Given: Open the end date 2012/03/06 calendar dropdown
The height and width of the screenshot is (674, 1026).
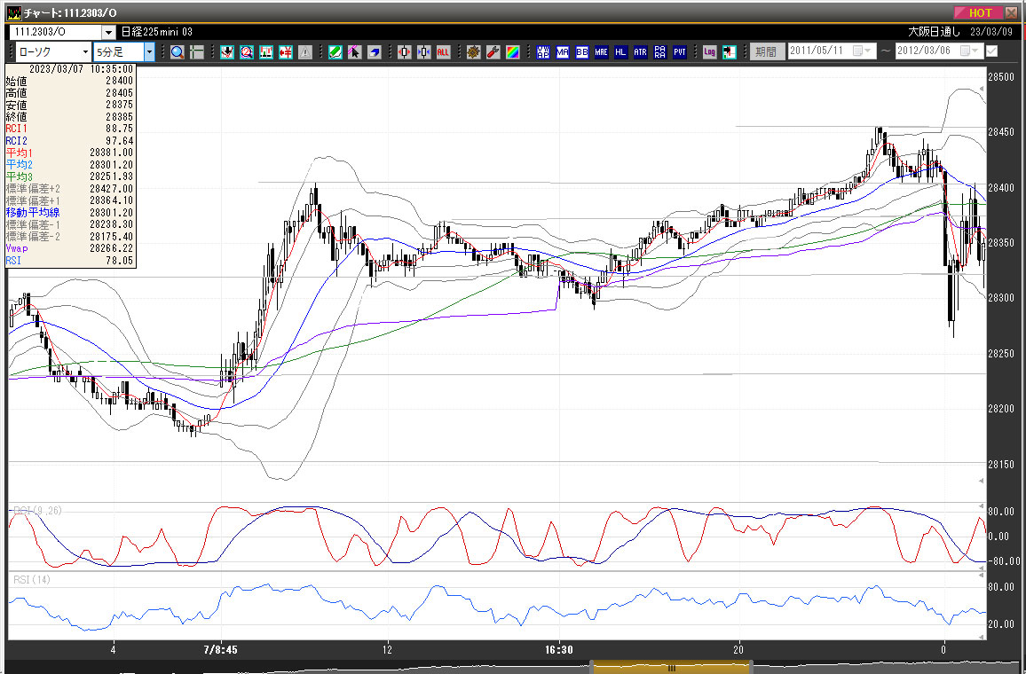Looking at the screenshot, I should [970, 51].
